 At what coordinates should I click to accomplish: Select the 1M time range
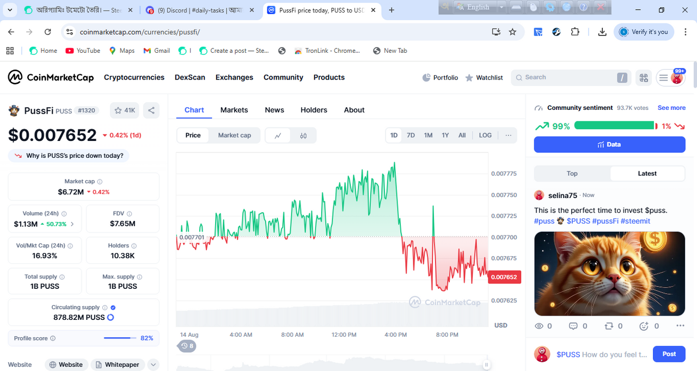[x=428, y=135]
